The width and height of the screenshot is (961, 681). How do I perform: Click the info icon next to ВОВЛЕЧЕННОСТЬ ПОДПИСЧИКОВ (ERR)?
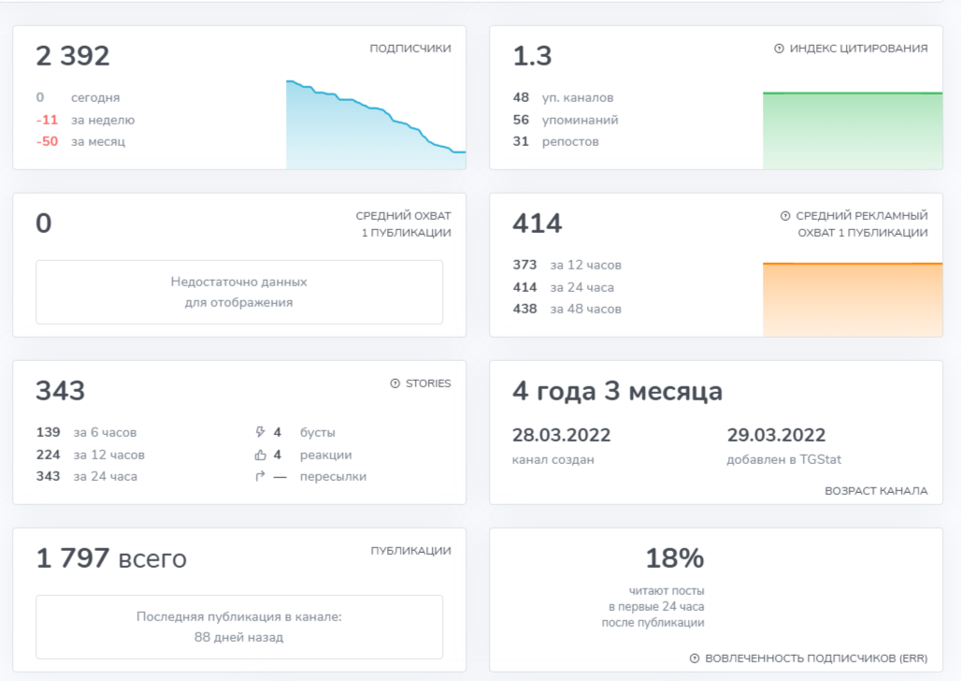tap(695, 659)
